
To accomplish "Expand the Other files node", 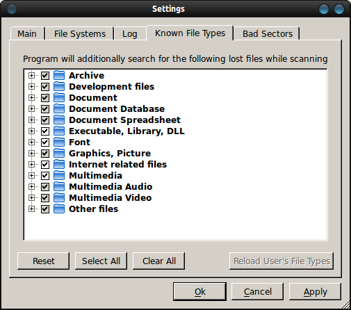I will 31,209.
